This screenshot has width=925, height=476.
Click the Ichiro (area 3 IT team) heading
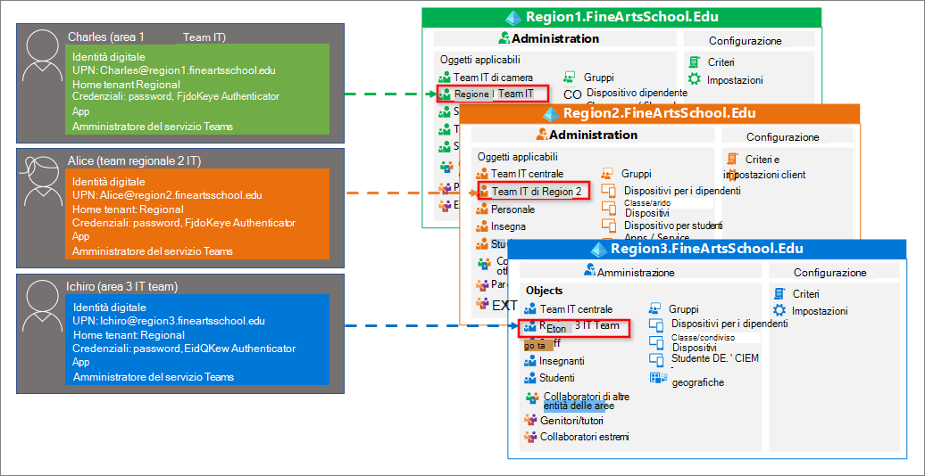pos(122,286)
